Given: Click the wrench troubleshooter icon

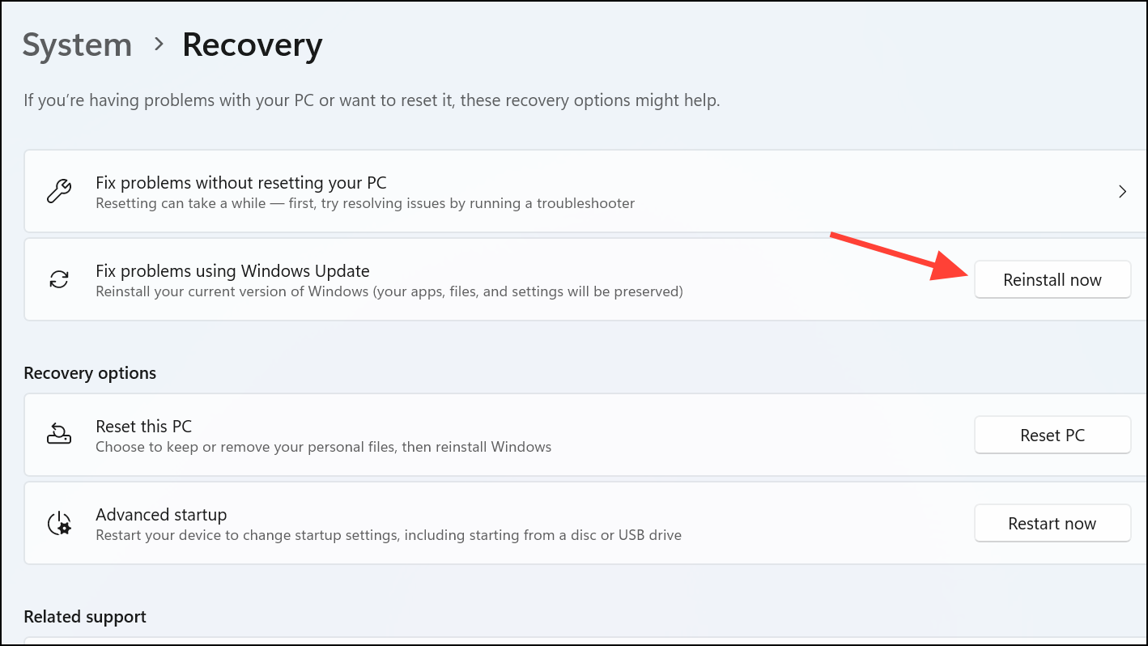Looking at the screenshot, I should [x=57, y=191].
